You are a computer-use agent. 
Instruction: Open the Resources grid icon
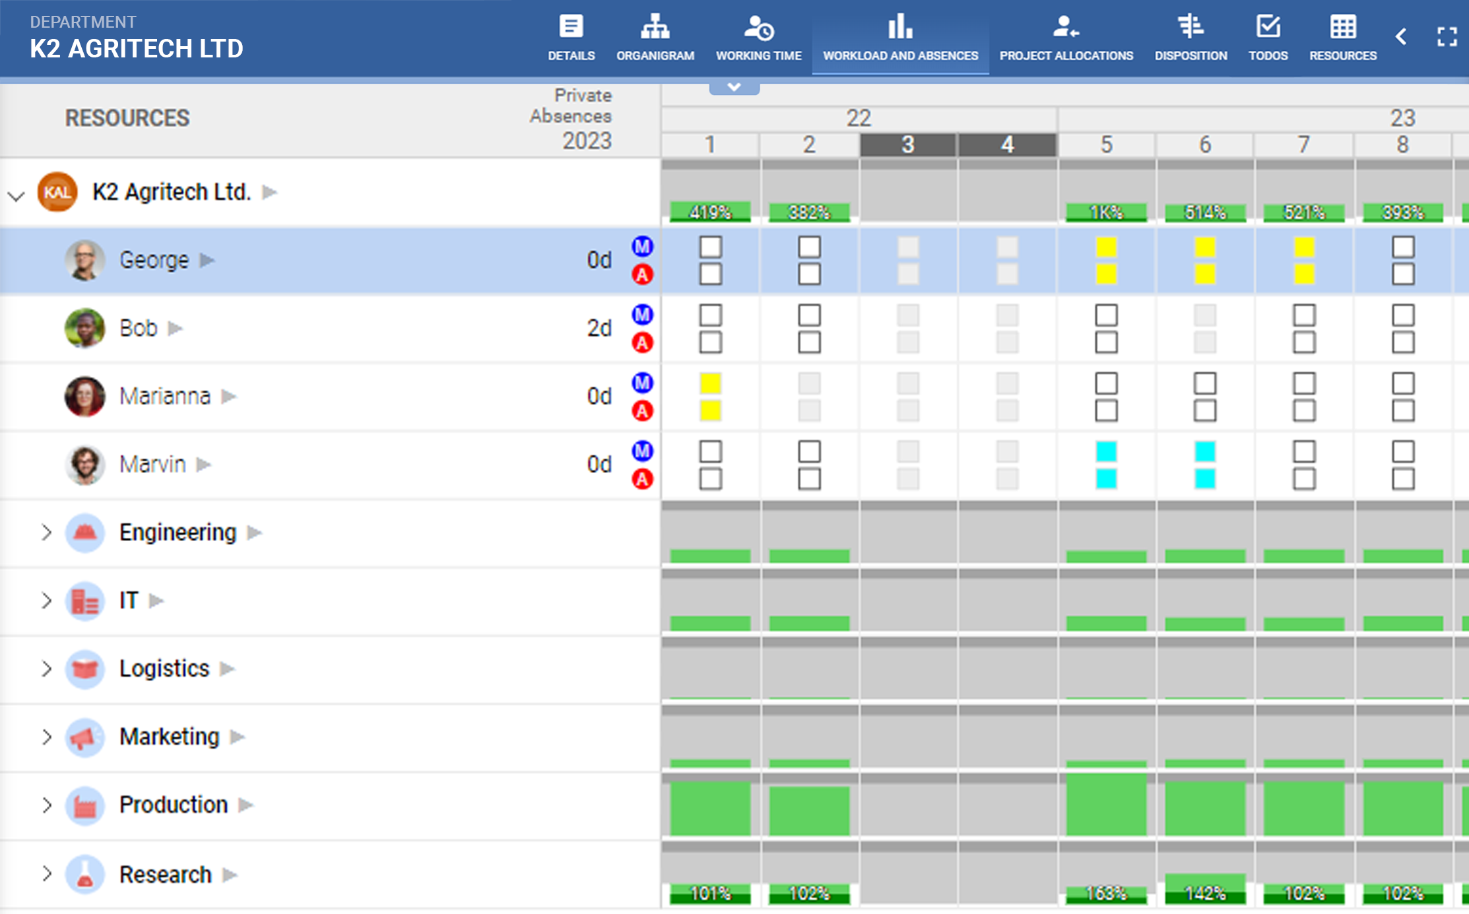click(1343, 27)
